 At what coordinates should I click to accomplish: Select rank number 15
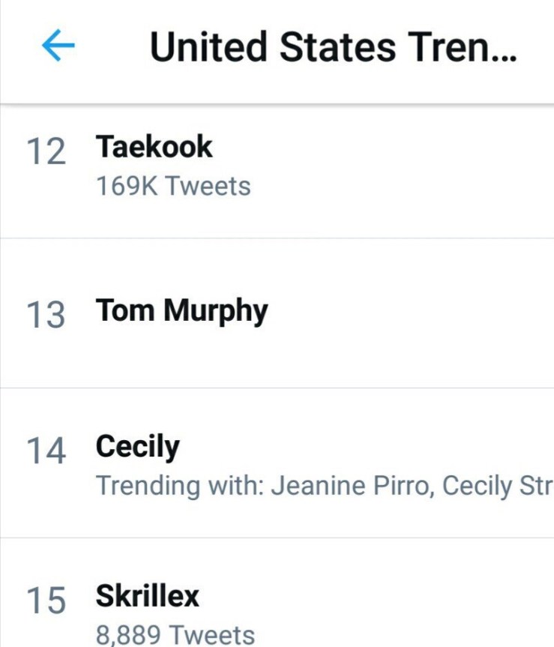46,601
